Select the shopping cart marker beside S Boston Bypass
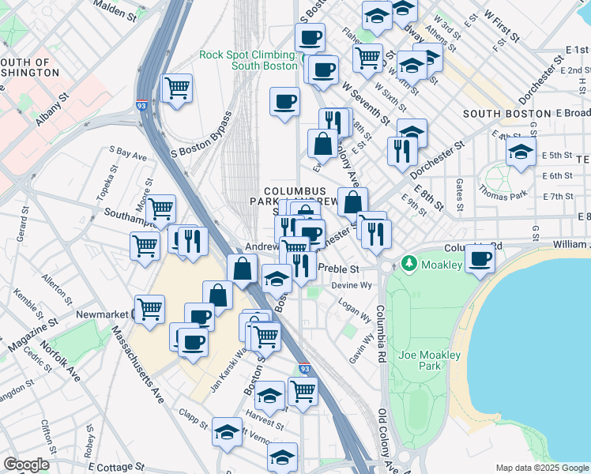The image size is (591, 474). pyautogui.click(x=177, y=88)
